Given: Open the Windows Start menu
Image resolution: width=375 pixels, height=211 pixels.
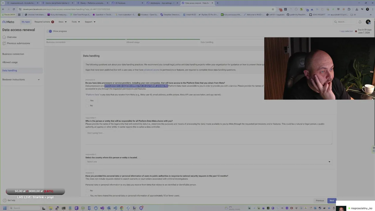Looking at the screenshot, I should (5, 208).
